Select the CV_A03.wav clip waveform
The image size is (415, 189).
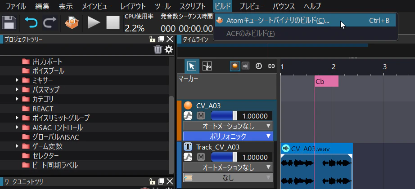coord(316,171)
